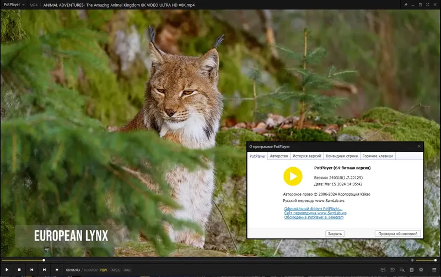Viewport: 441px width, 277px height.
Task: Switch to the Авторство tab
Action: pyautogui.click(x=279, y=156)
